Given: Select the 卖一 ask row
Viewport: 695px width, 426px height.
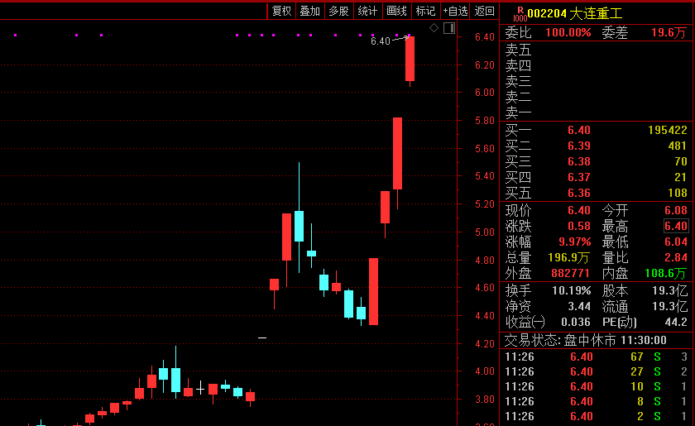Looking at the screenshot, I should (x=596, y=112).
